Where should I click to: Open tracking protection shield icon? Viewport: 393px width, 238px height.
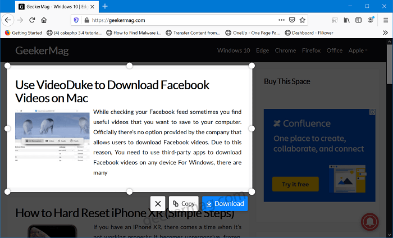pos(76,20)
